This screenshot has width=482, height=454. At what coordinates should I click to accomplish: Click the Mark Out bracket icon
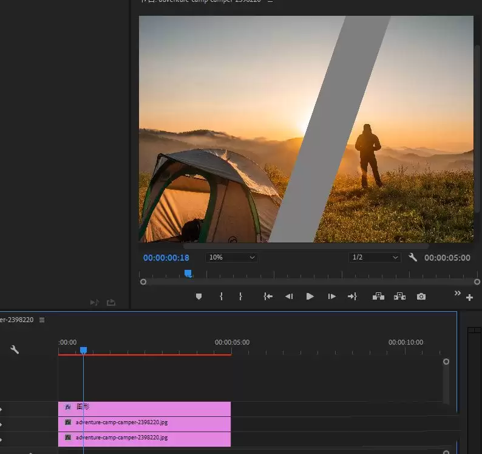pyautogui.click(x=240, y=297)
